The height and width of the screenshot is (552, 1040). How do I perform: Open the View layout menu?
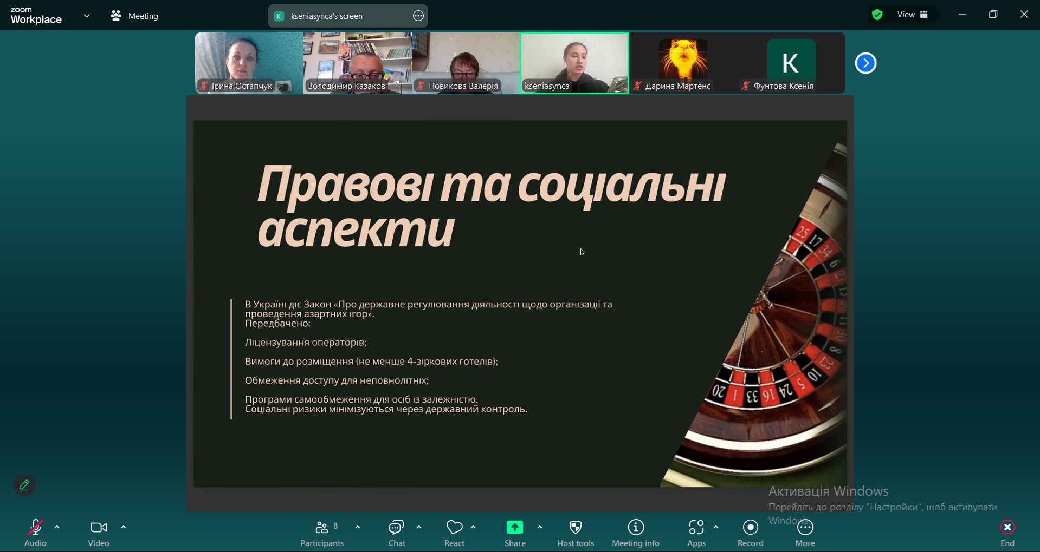[913, 15]
